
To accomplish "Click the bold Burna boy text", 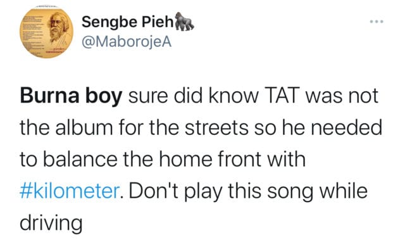I will tap(71, 97).
